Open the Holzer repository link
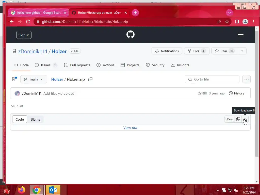Viewport: 260px width, 195px height. 59,51
